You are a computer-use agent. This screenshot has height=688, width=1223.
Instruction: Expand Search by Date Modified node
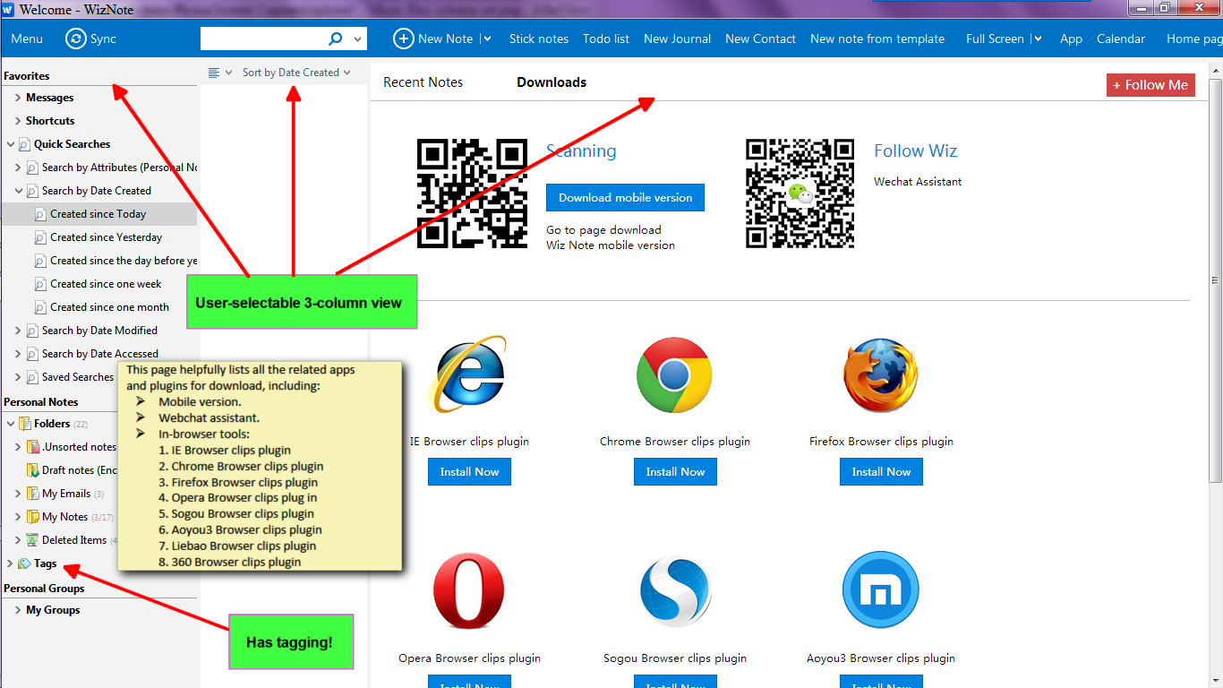pyautogui.click(x=18, y=331)
